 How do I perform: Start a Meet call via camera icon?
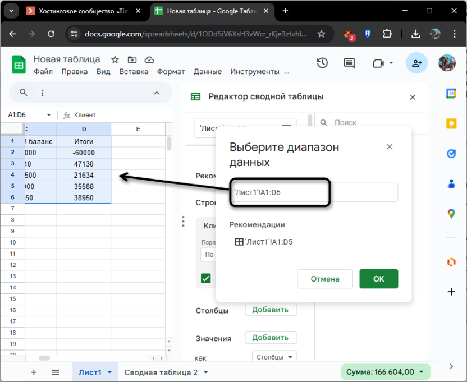pyautogui.click(x=377, y=63)
